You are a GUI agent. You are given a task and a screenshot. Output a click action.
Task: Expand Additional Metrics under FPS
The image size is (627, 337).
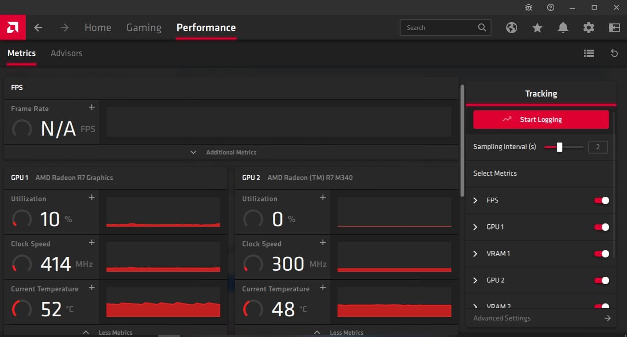click(x=231, y=152)
